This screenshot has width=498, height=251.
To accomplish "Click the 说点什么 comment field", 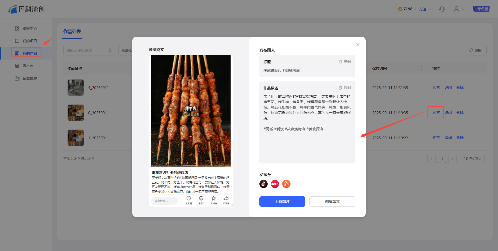I will pyautogui.click(x=164, y=201).
